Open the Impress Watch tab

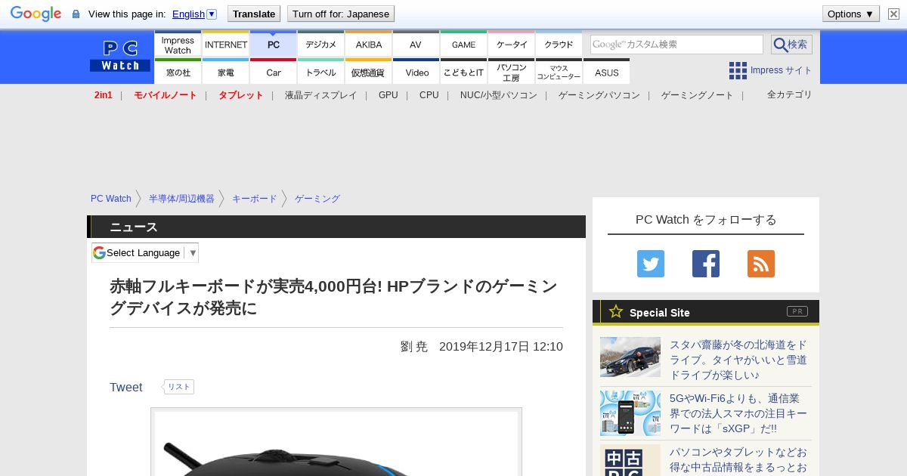(178, 44)
